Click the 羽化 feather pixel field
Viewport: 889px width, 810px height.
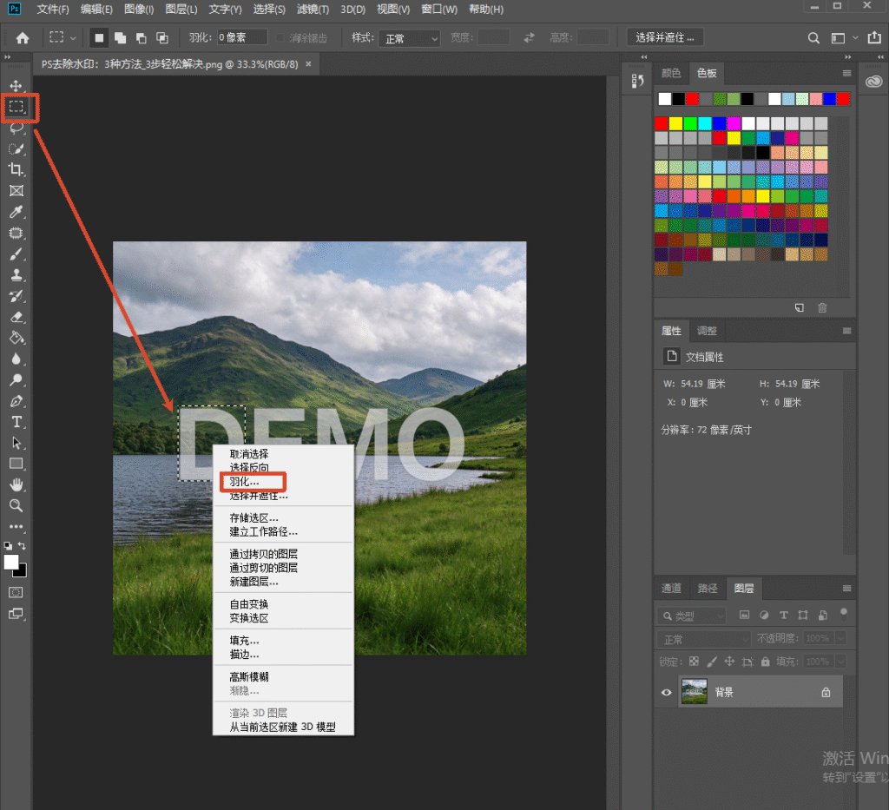tap(242, 37)
